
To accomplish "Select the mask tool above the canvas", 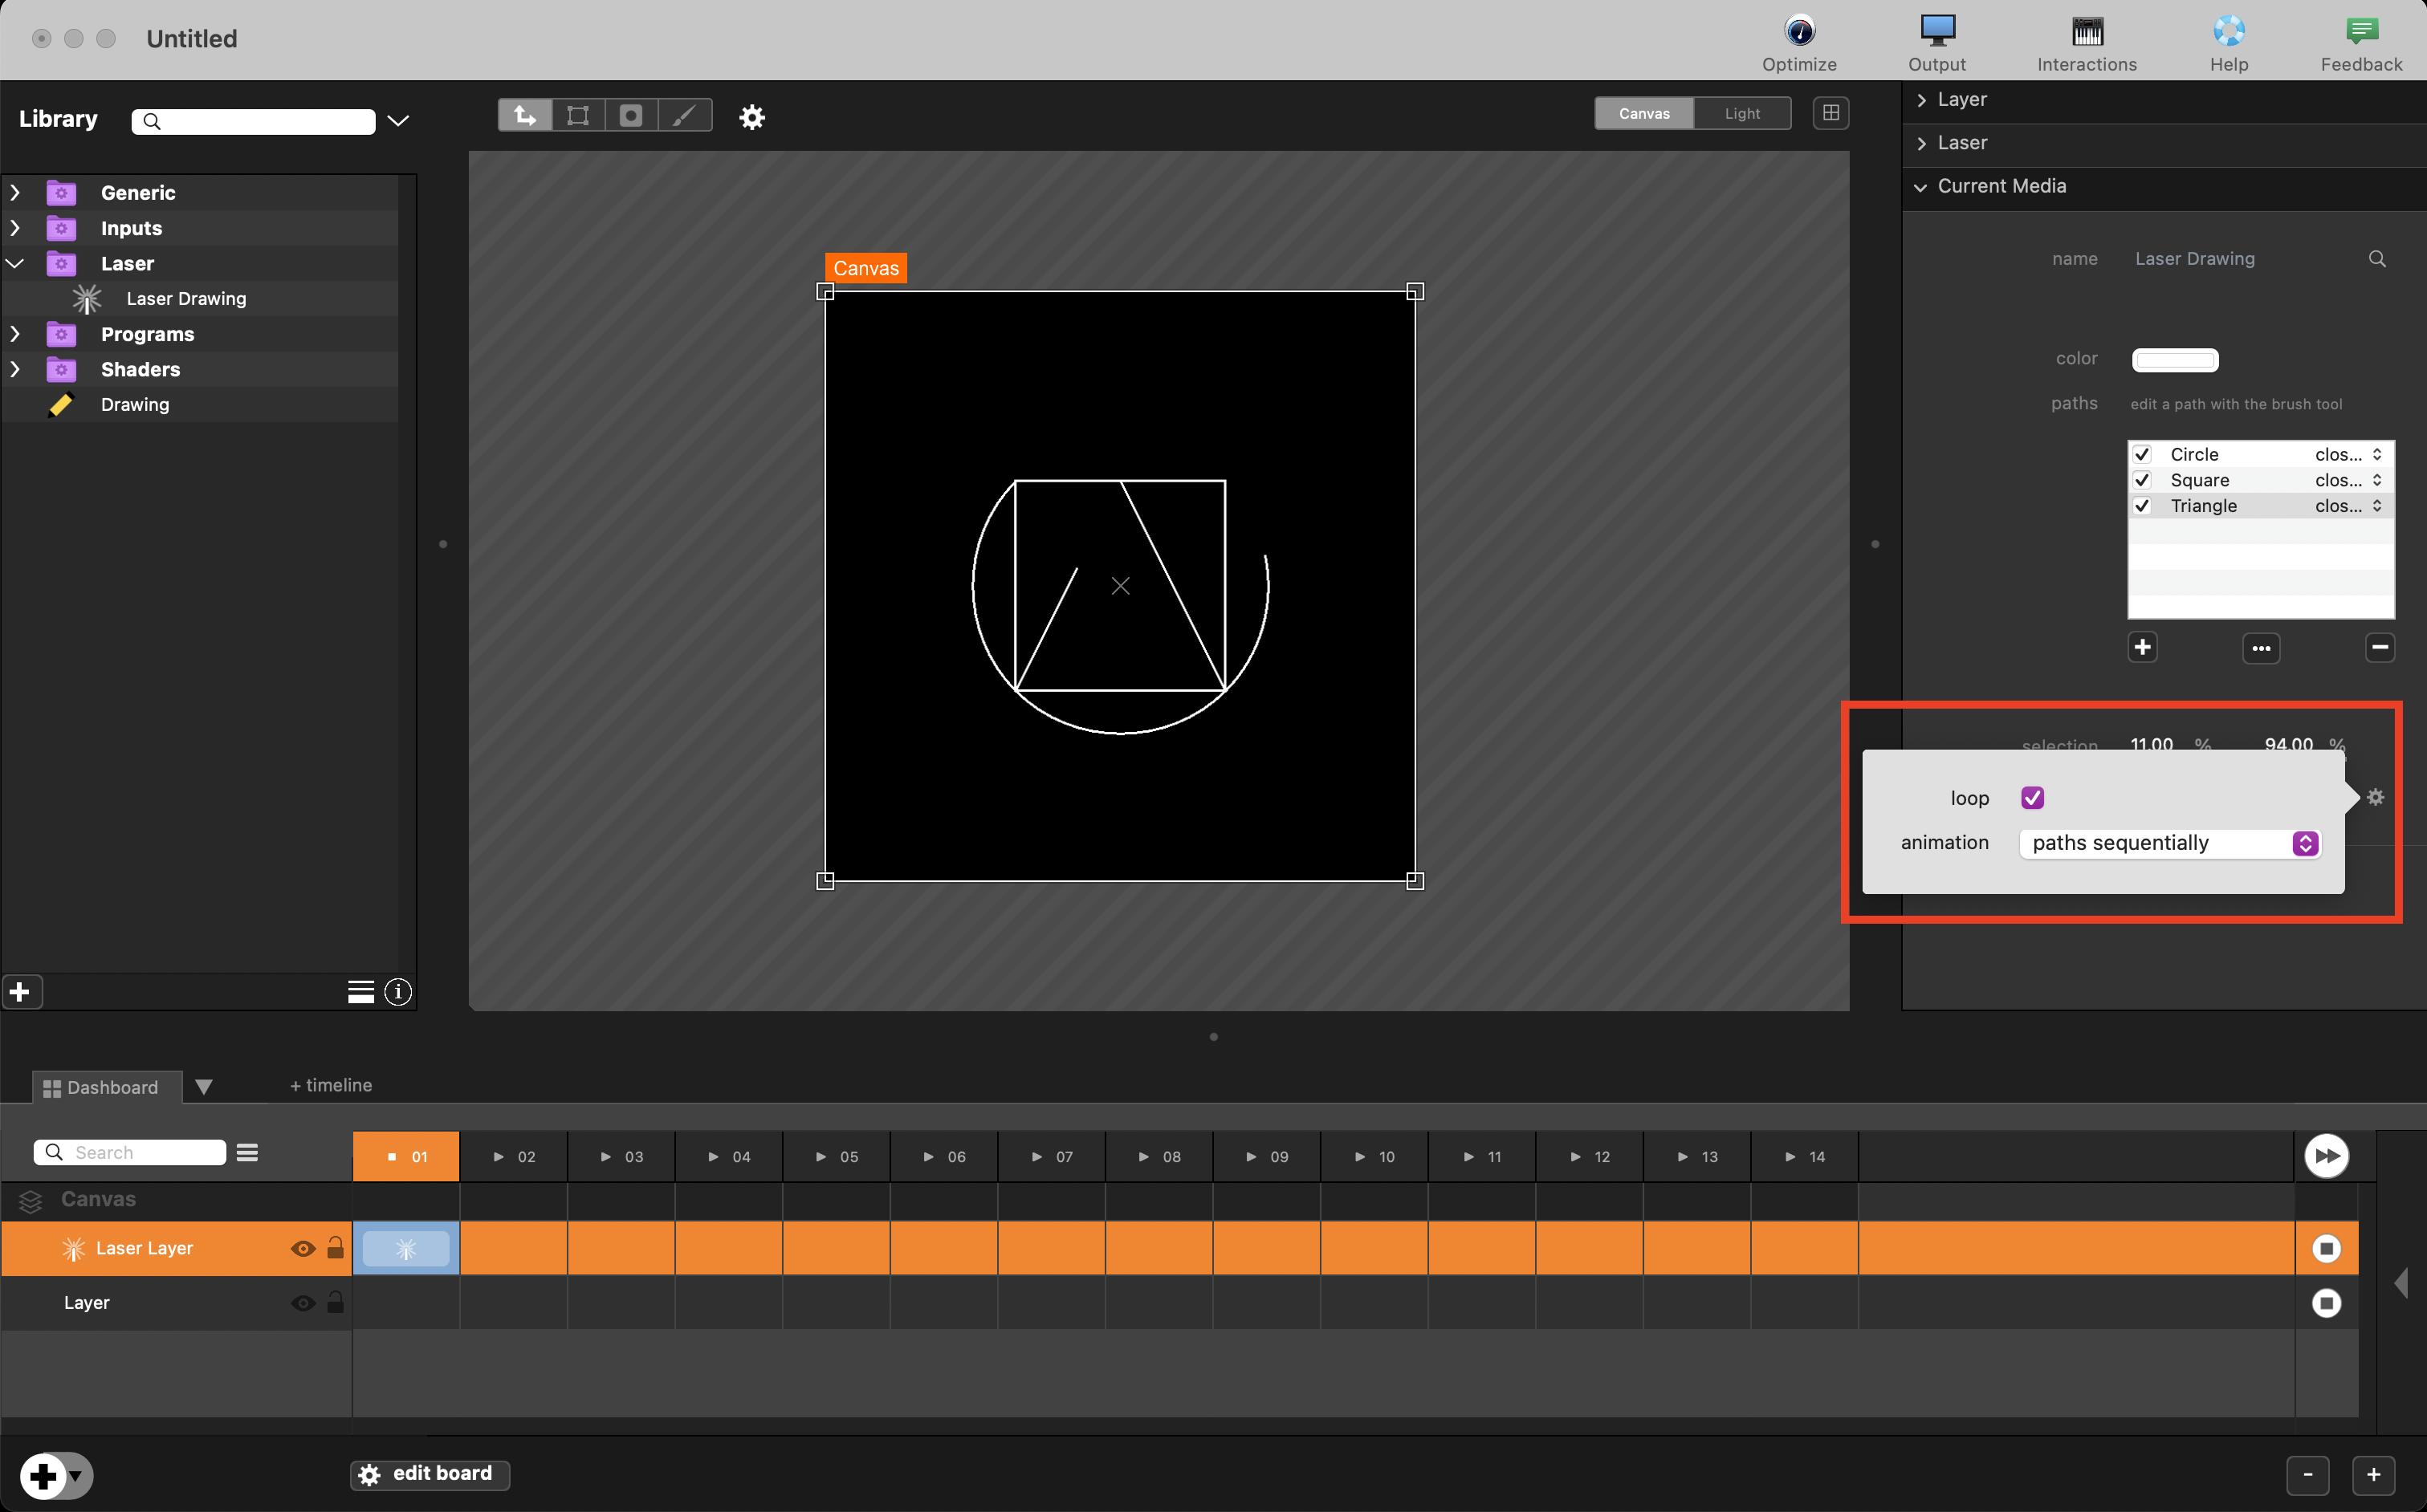I will click(x=631, y=116).
